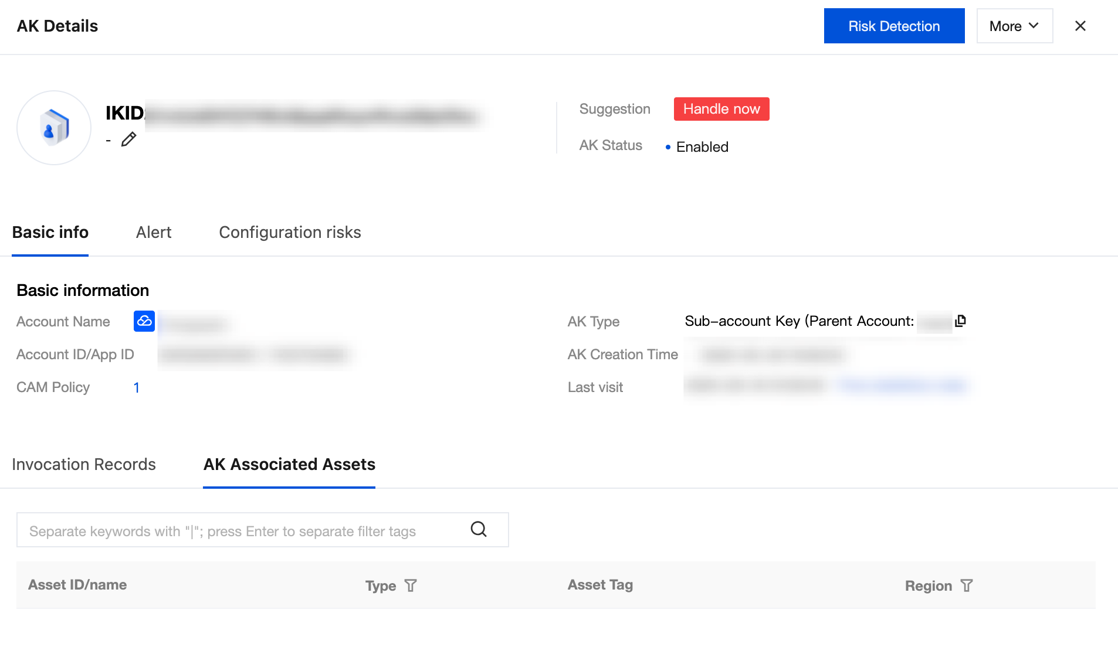Open the CAM Policy count link
Screen dimensions: 1118x654
(137, 387)
